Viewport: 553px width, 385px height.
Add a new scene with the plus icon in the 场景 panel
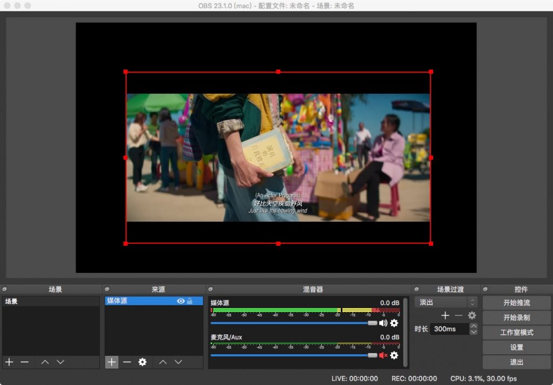pyautogui.click(x=9, y=362)
